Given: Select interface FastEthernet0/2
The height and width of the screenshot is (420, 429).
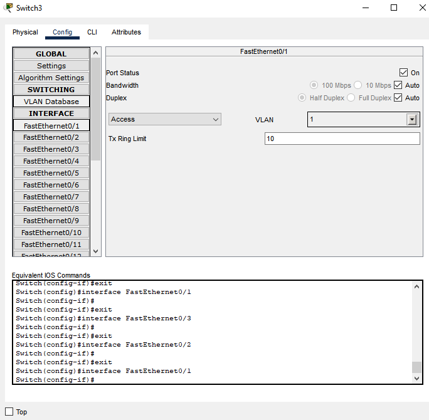Looking at the screenshot, I should [51, 137].
